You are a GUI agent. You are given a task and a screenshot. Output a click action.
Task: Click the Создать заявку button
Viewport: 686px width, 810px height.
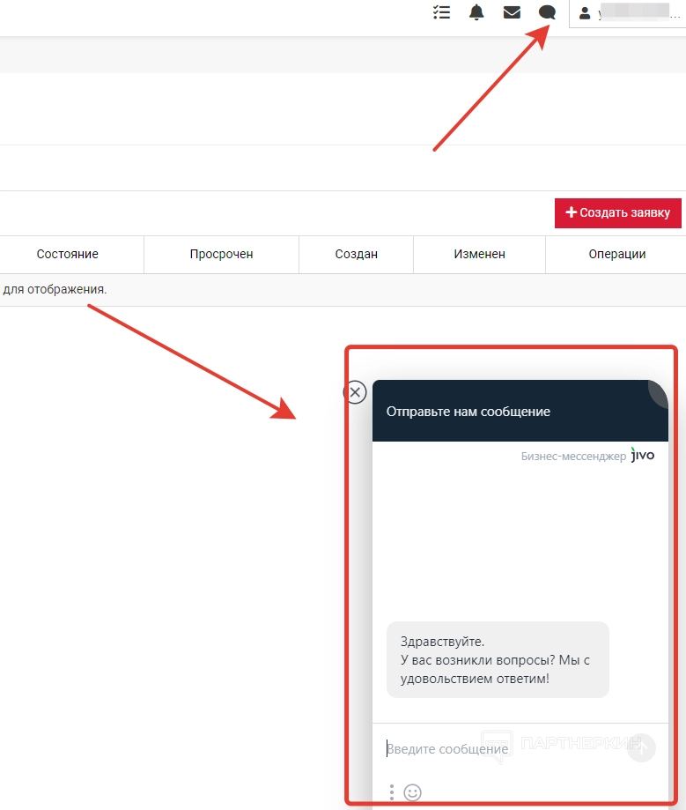click(x=618, y=212)
